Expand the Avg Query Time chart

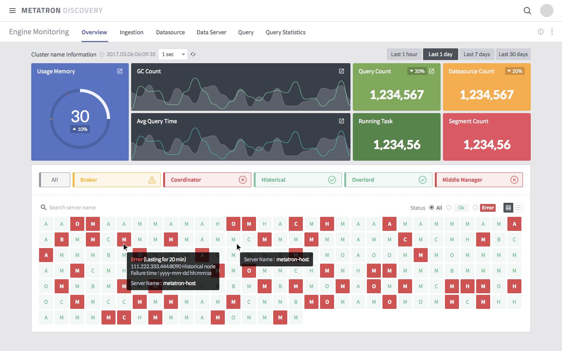pos(341,121)
